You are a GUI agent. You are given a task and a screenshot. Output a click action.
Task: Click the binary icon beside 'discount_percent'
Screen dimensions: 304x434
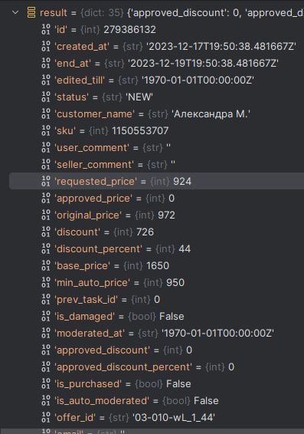pyautogui.click(x=46, y=249)
